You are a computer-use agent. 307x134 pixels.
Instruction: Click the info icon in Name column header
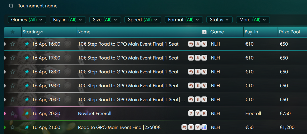tap(204, 32)
